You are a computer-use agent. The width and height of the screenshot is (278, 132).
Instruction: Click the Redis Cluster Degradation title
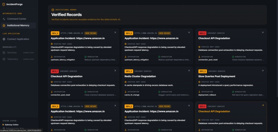(140, 77)
